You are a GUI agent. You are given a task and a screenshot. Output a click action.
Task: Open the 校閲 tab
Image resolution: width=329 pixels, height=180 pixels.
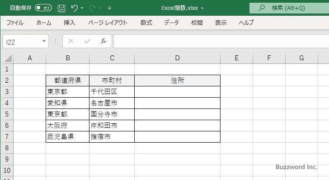click(197, 22)
